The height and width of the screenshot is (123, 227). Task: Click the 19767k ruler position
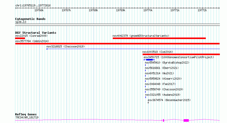66,10
